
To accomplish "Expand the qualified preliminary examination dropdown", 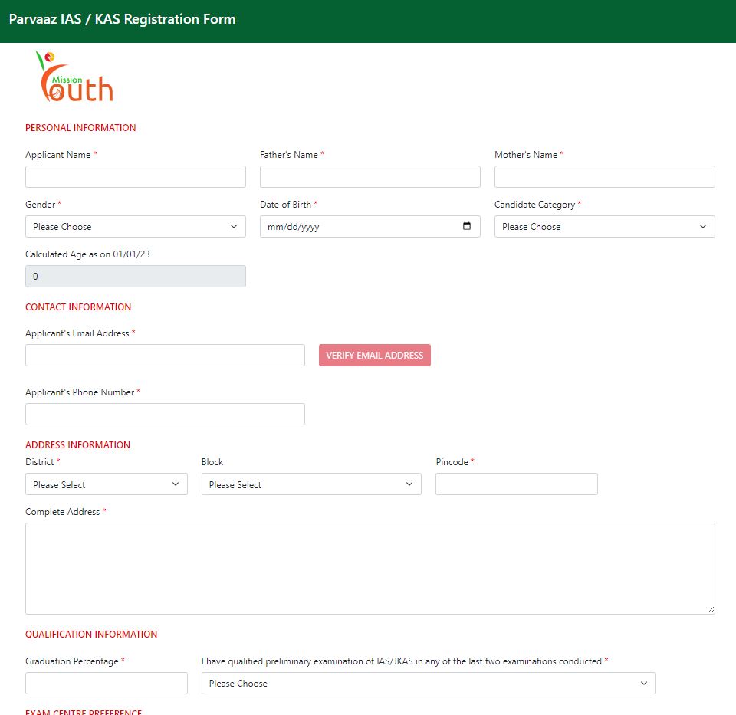I will (x=429, y=684).
